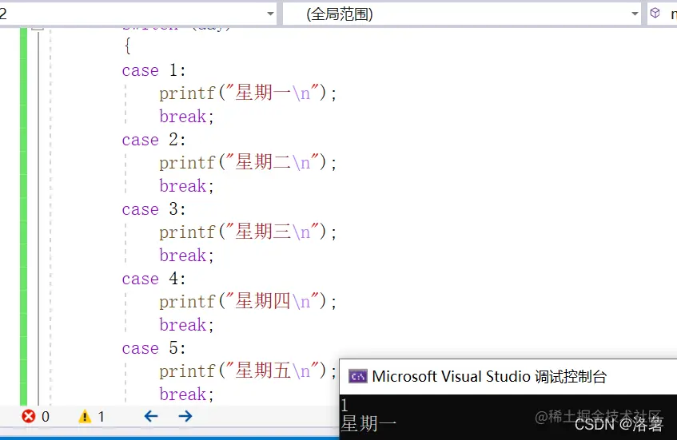Click the break statement under case 5
The width and height of the screenshot is (677, 440).
pos(186,394)
